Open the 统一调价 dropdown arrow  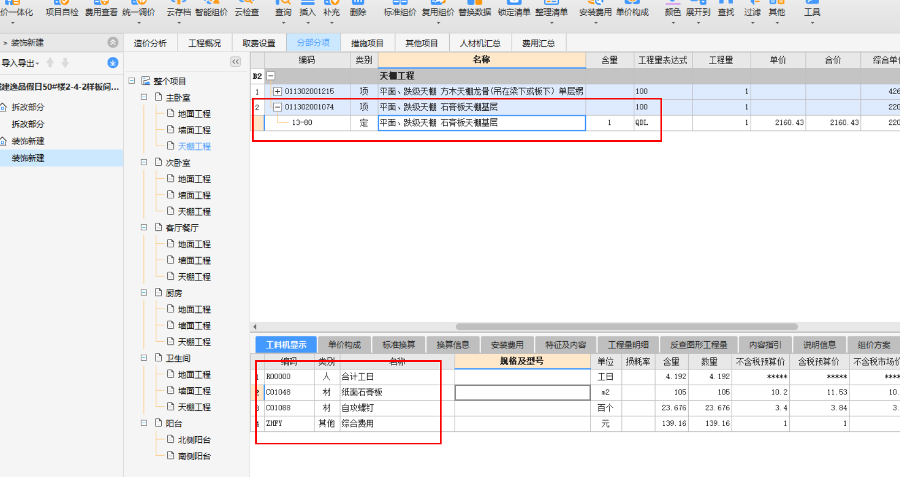(x=139, y=23)
